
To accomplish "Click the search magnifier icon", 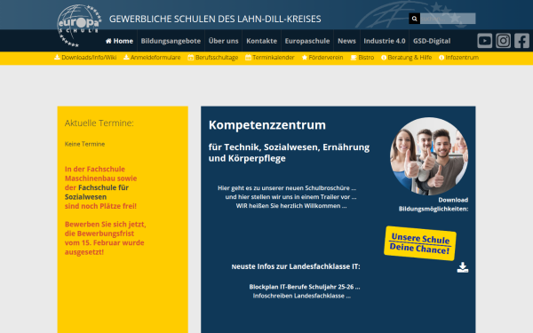I will pos(414,19).
